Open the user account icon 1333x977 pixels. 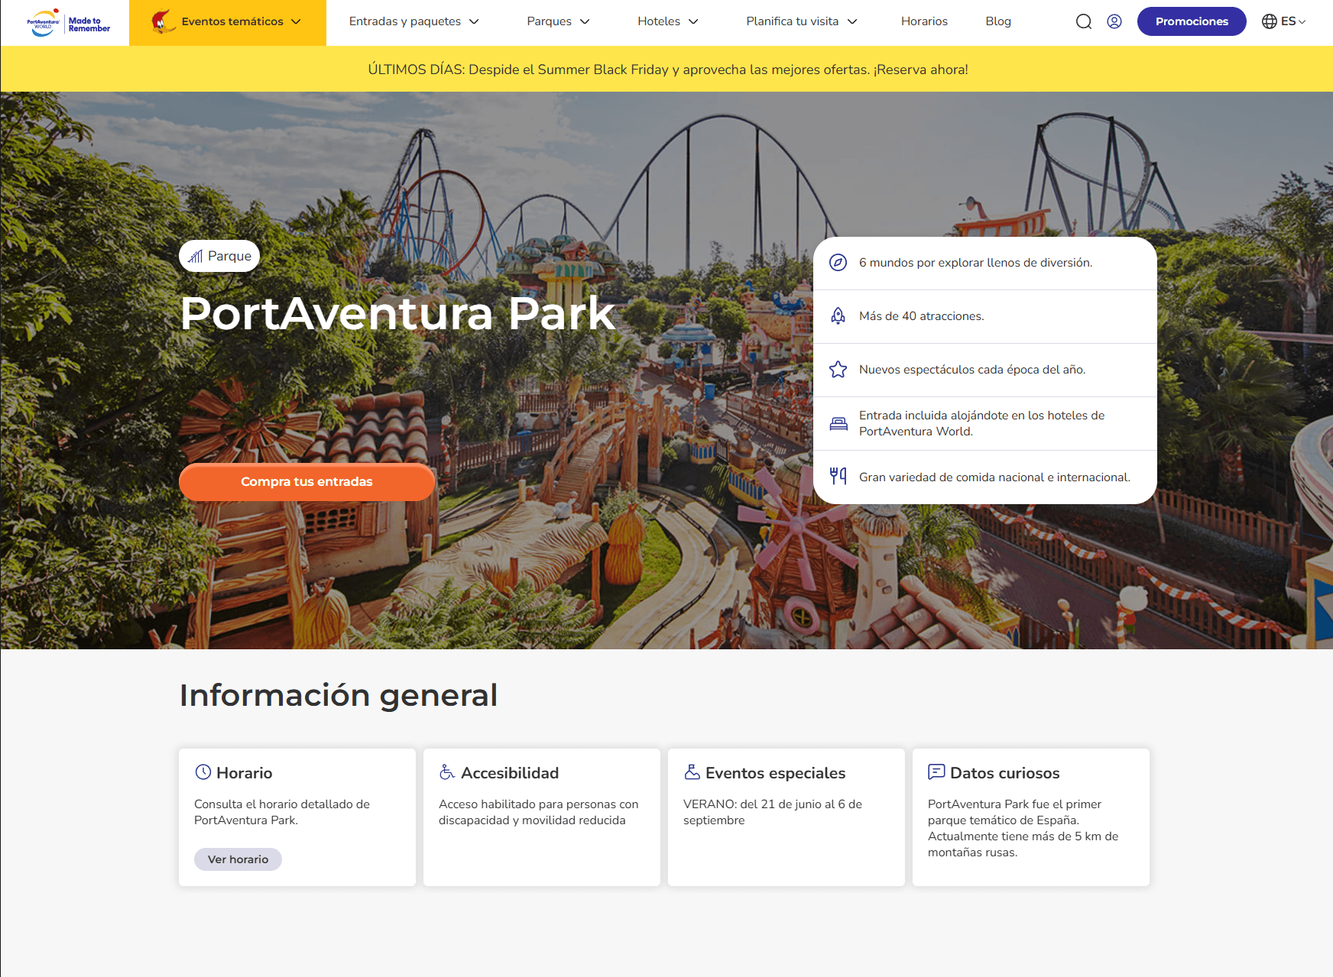click(x=1114, y=21)
